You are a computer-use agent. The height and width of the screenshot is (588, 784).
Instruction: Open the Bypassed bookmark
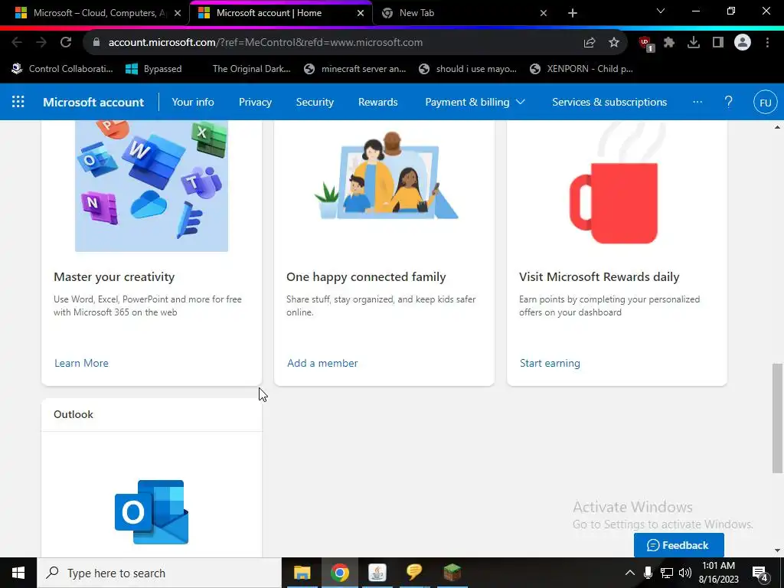(154, 69)
